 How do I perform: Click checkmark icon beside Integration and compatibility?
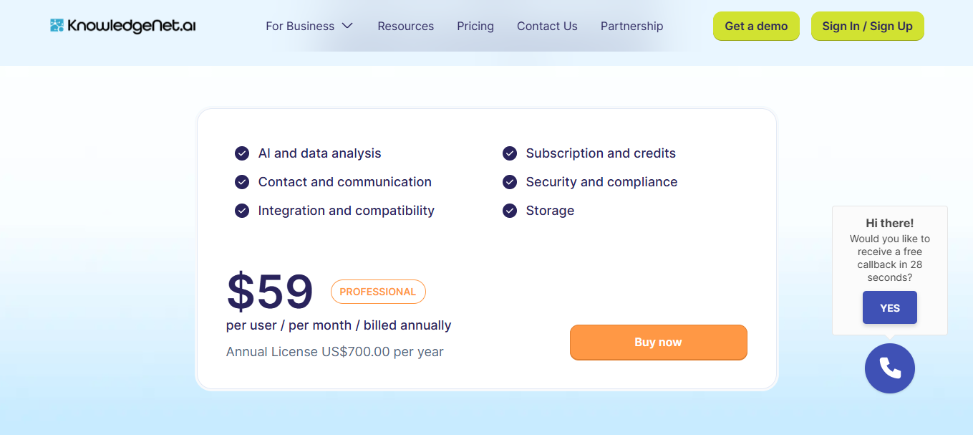click(x=242, y=211)
